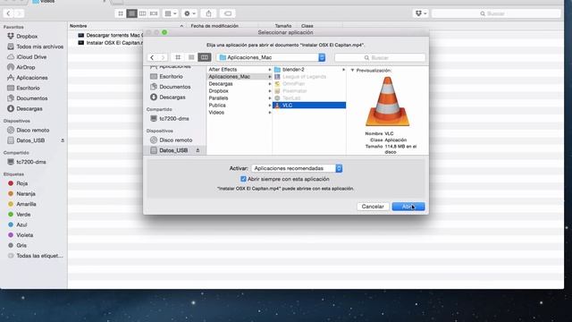
Task: Select VLC in the application list
Action: [x=309, y=106]
